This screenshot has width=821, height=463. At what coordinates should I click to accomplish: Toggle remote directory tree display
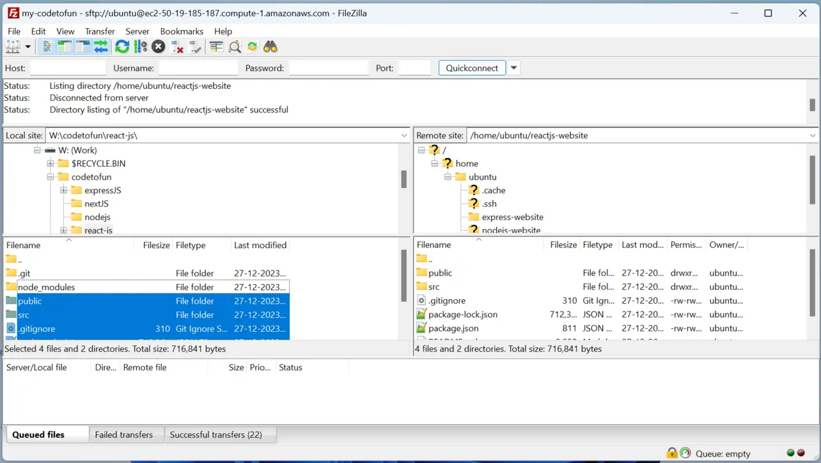click(83, 47)
